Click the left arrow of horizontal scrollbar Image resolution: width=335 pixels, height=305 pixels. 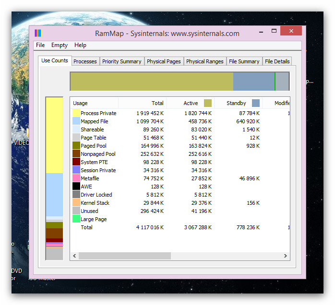pyautogui.click(x=74, y=256)
